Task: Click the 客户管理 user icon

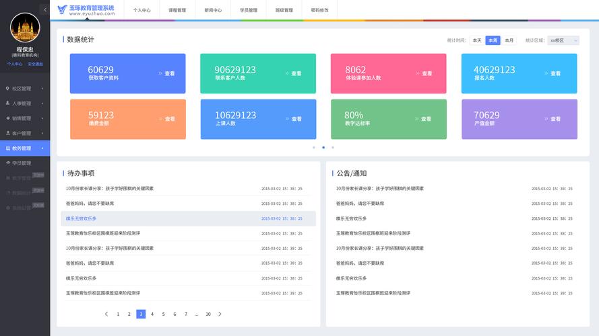Action: 7,133
